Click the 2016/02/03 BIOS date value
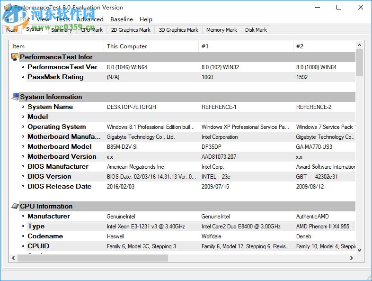This screenshot has width=372, height=281. (121, 187)
